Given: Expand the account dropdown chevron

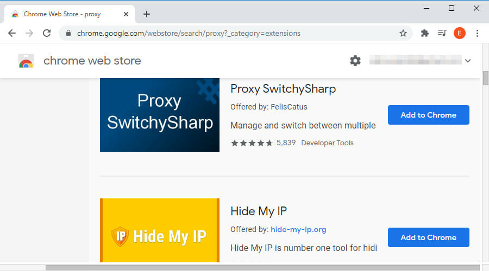Looking at the screenshot, I should click(x=467, y=61).
